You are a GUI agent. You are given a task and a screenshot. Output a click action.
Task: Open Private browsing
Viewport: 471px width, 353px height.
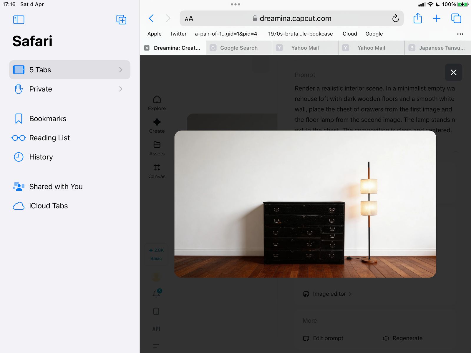70,89
